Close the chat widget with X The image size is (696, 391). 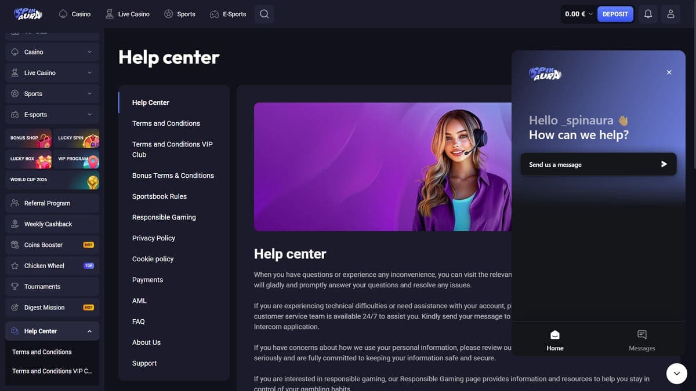coord(669,72)
